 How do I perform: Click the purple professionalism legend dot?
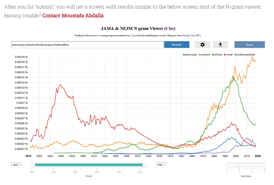[235, 55]
